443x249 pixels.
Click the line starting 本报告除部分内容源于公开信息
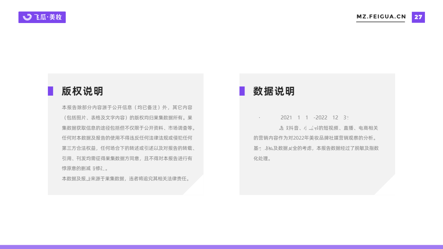[x=127, y=107]
